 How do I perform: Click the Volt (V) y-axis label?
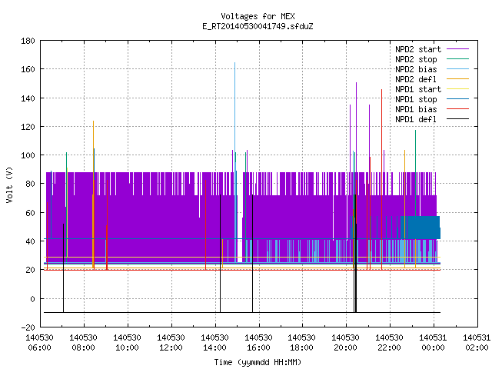(x=9, y=184)
